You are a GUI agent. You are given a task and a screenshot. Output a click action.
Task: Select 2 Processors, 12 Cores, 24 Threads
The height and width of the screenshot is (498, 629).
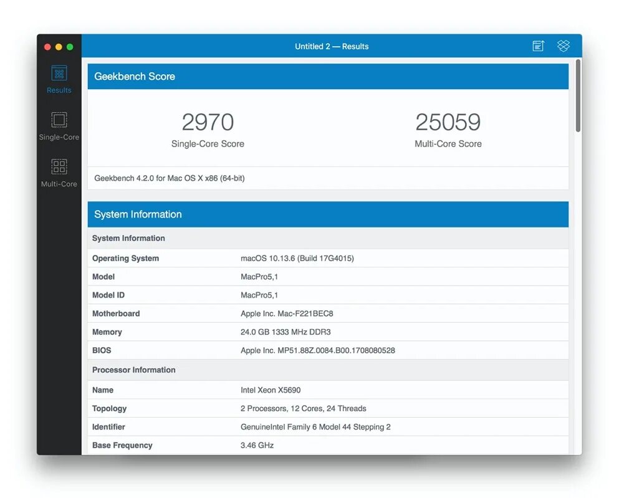[x=303, y=408]
